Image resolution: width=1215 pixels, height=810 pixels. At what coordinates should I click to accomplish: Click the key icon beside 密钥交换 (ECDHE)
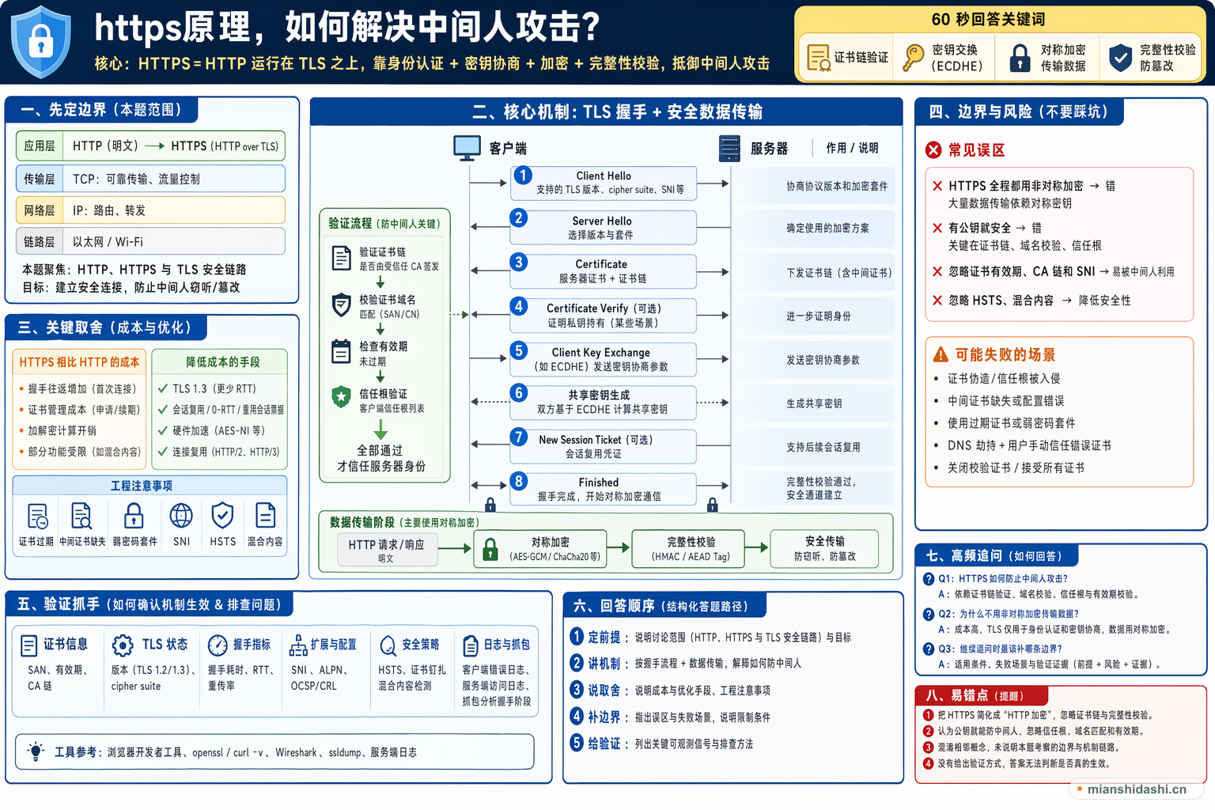pyautogui.click(x=913, y=58)
